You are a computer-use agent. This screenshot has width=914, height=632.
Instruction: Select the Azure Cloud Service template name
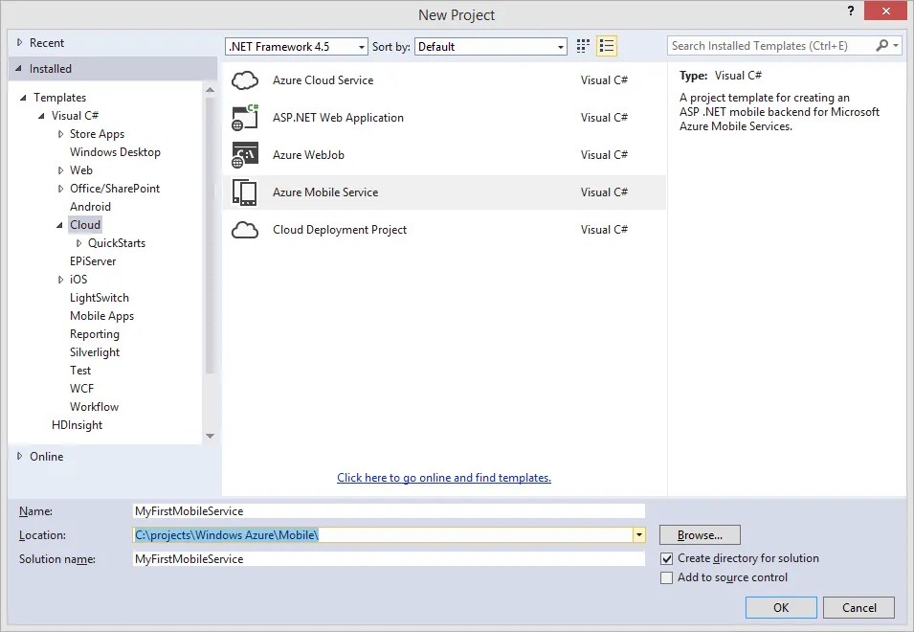323,80
